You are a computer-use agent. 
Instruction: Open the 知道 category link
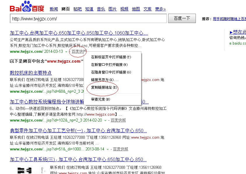pyautogui.click(x=89, y=9)
